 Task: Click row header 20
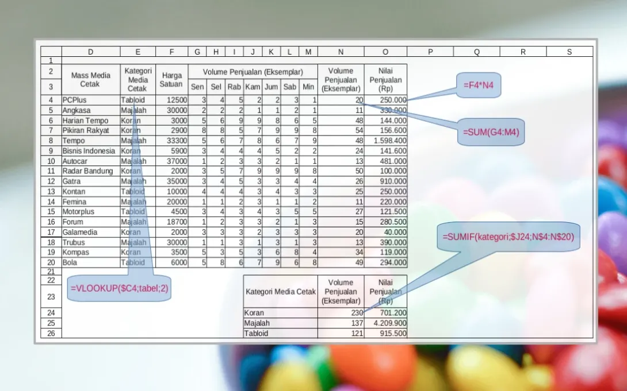51,262
